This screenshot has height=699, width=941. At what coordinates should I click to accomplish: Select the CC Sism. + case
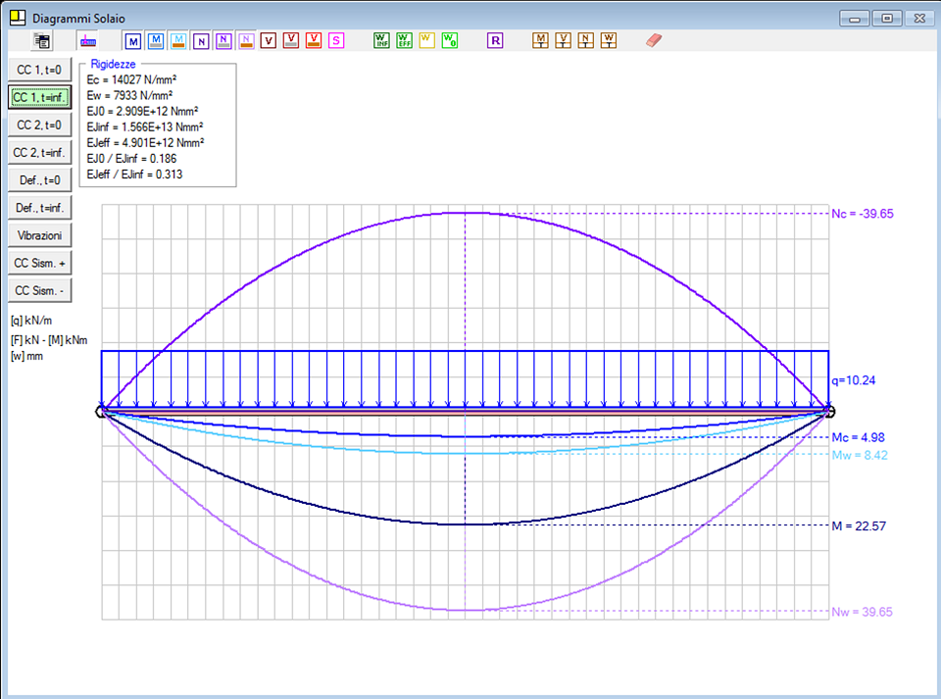pyautogui.click(x=38, y=264)
